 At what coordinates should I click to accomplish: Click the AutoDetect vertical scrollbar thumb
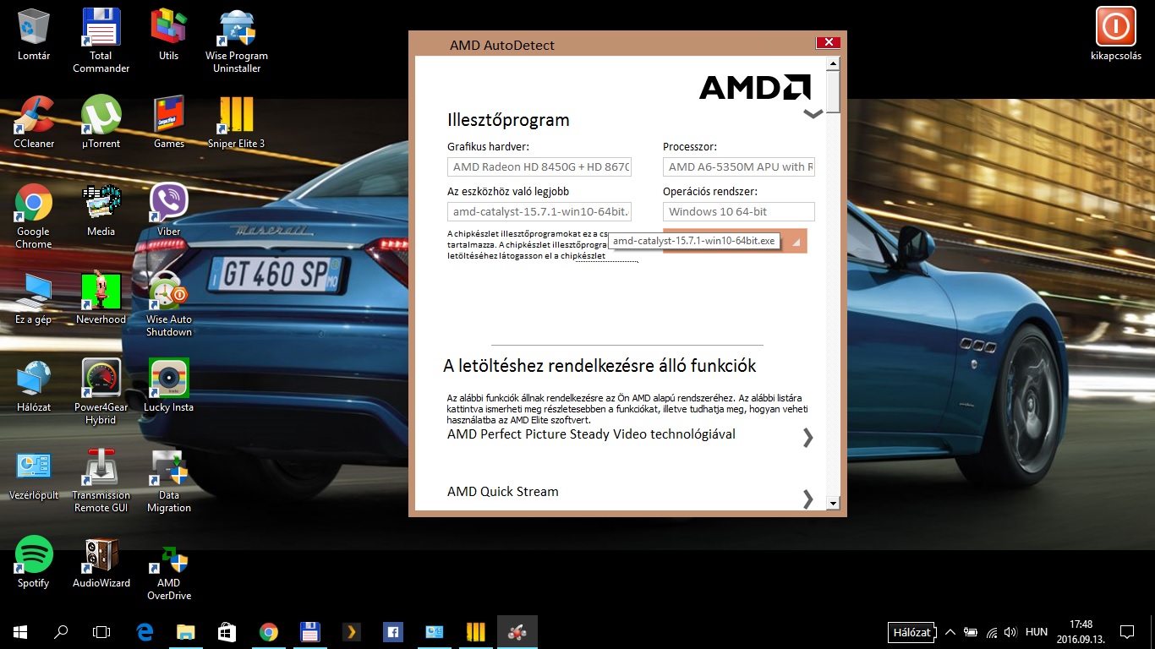[833, 91]
